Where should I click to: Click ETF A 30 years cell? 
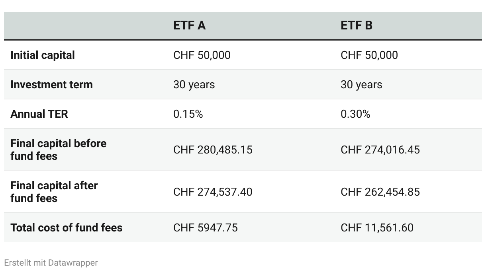pos(194,84)
